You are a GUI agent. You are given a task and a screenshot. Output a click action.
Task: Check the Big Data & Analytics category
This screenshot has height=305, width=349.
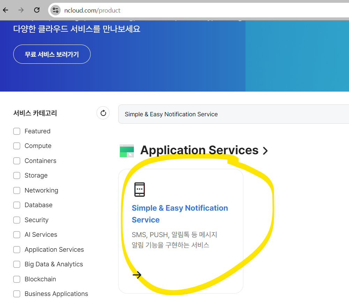pos(17,264)
